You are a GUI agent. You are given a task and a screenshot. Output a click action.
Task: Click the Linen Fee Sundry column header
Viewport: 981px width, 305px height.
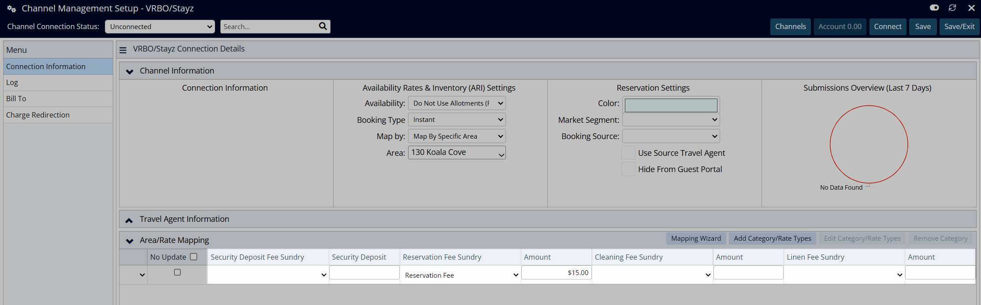pos(844,257)
